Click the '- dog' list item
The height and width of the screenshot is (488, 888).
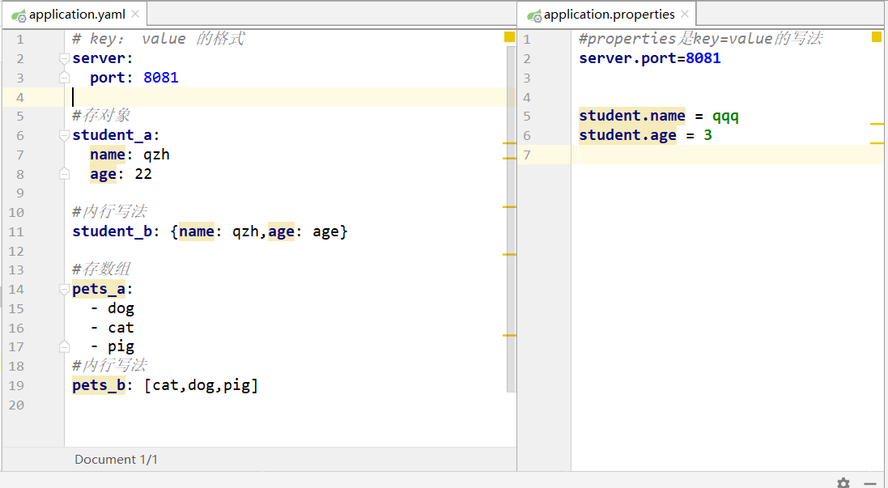pyautogui.click(x=113, y=308)
